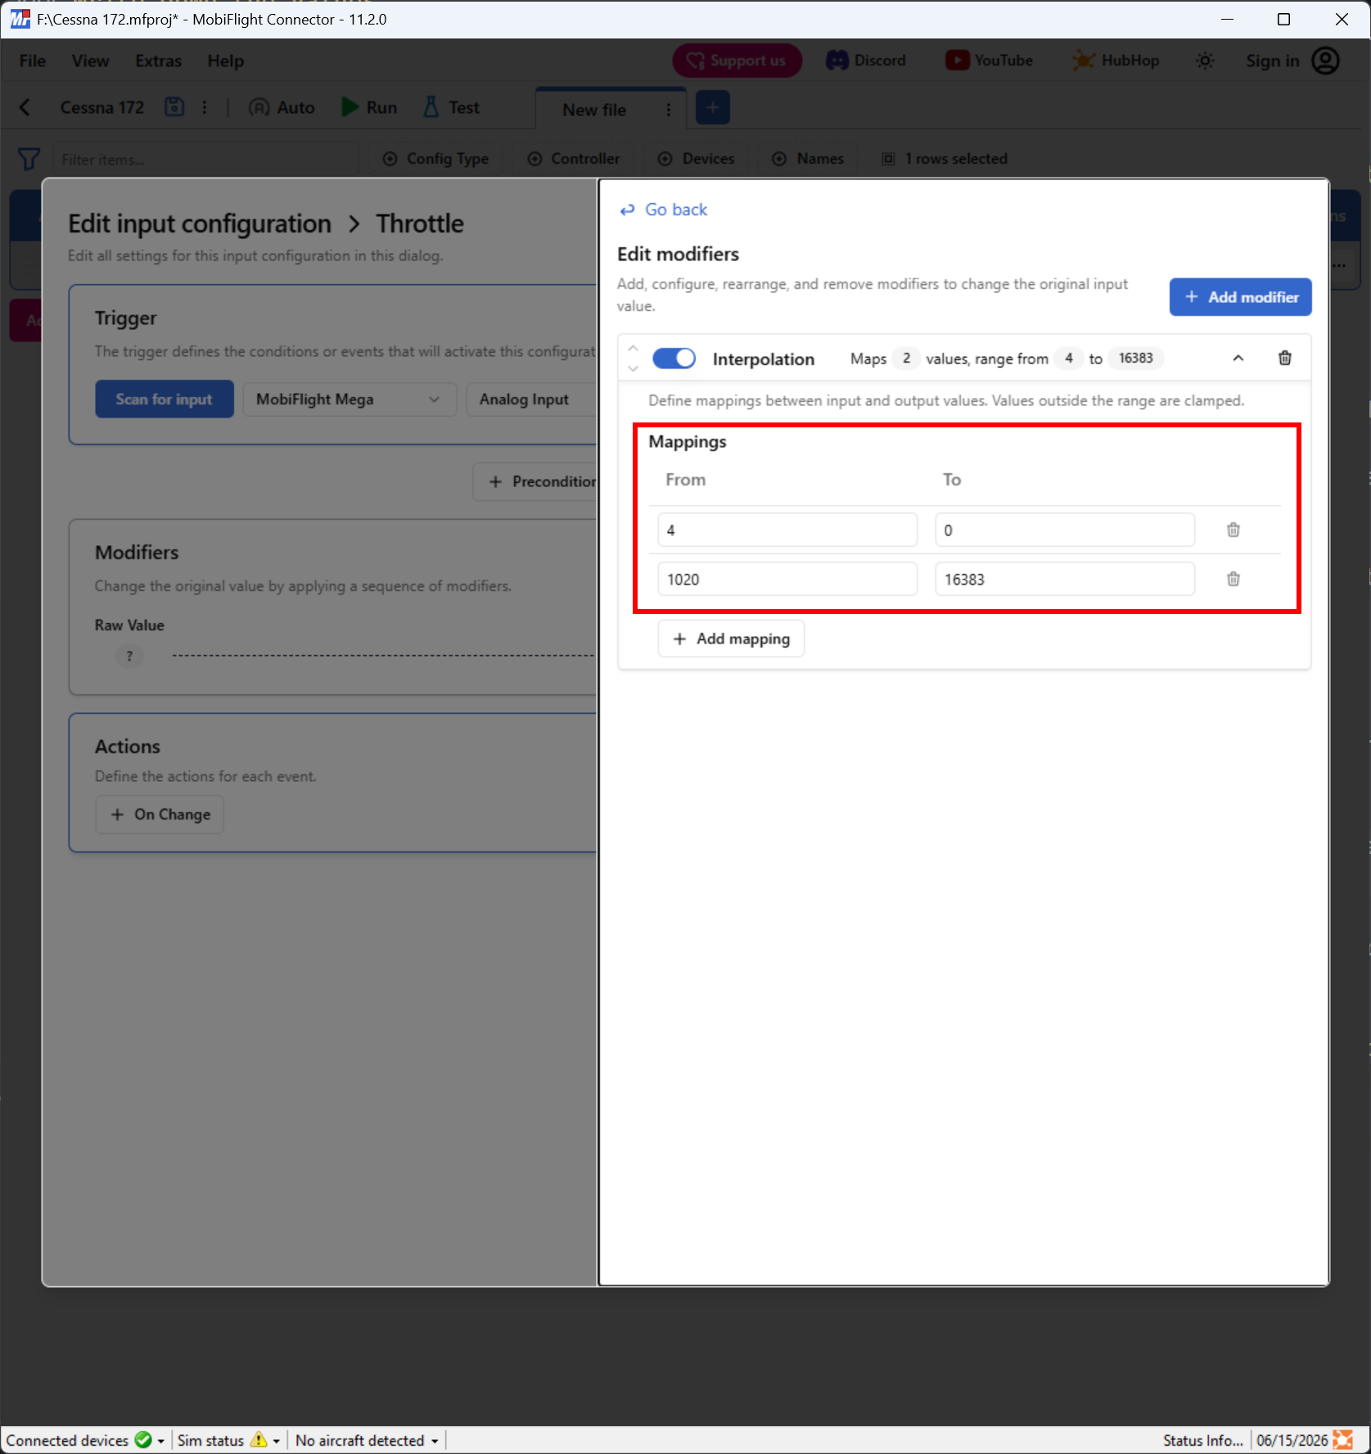This screenshot has height=1454, width=1371.
Task: Click the Test flask button
Action: tap(451, 107)
